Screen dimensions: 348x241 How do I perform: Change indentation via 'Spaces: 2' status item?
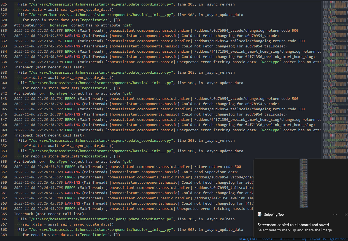(x=268, y=239)
